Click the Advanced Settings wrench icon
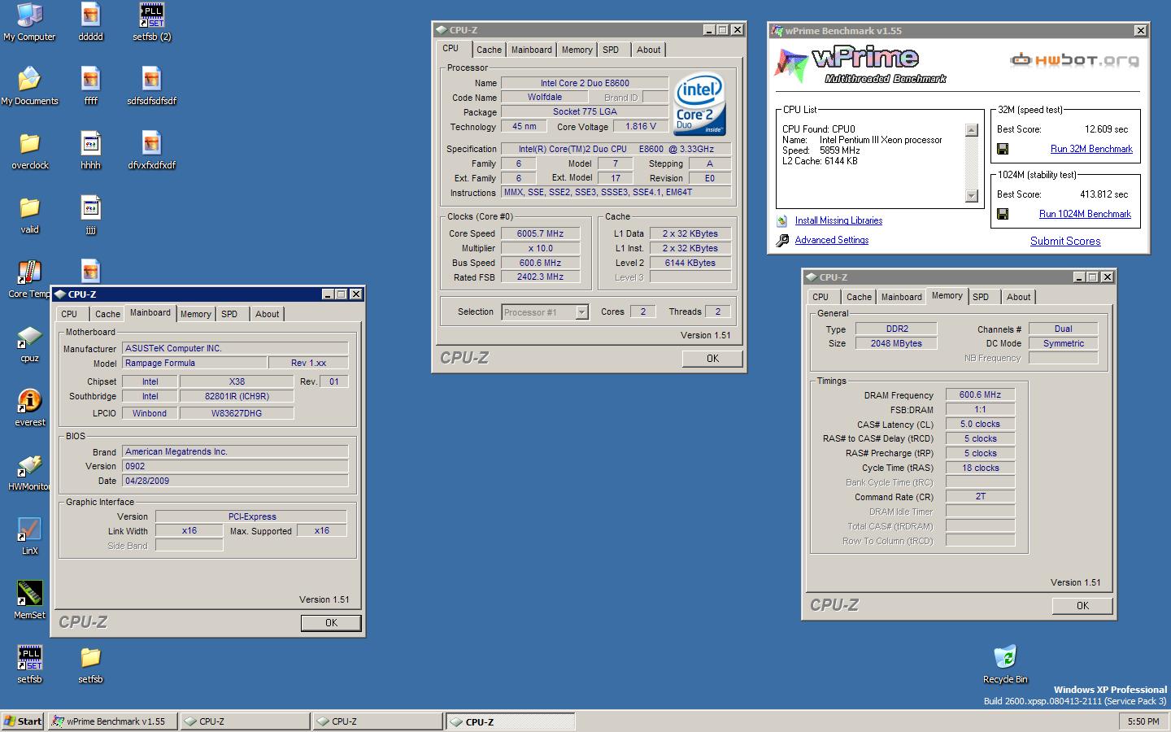The height and width of the screenshot is (732, 1171). tap(781, 240)
